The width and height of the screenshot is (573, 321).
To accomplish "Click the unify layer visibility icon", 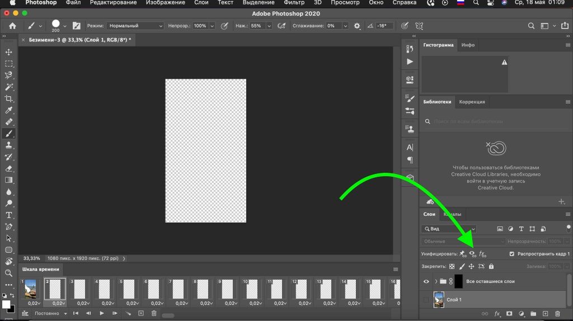I will click(472, 254).
